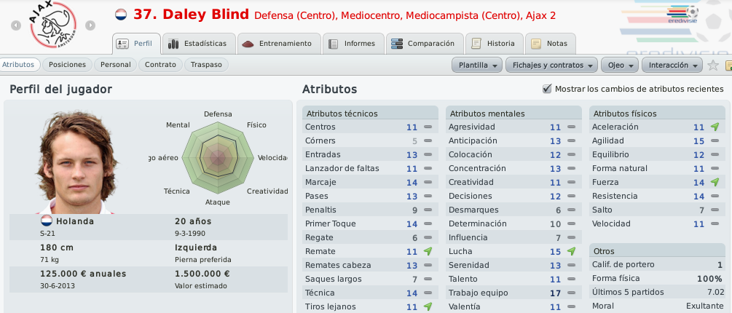Click the Ajax club crest logo

coord(52,25)
